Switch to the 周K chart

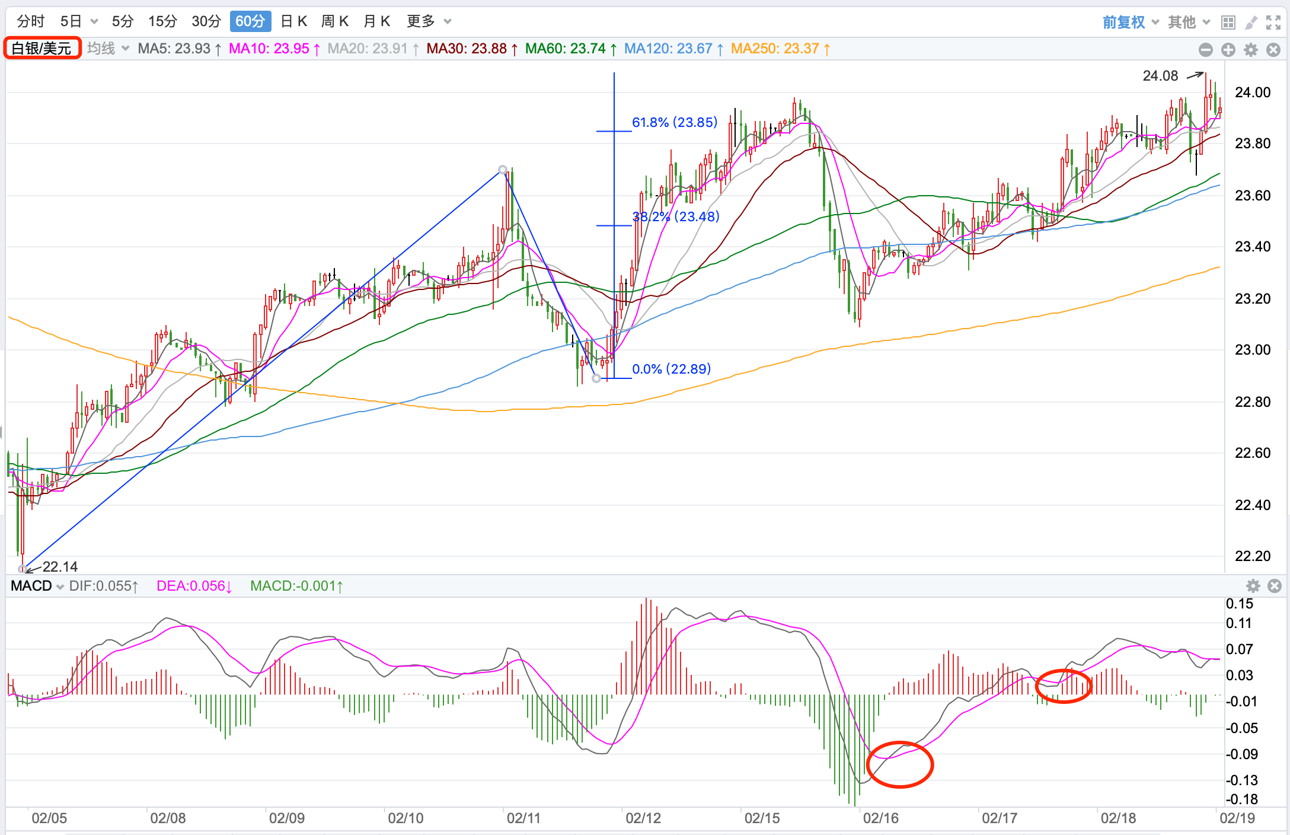click(x=335, y=21)
